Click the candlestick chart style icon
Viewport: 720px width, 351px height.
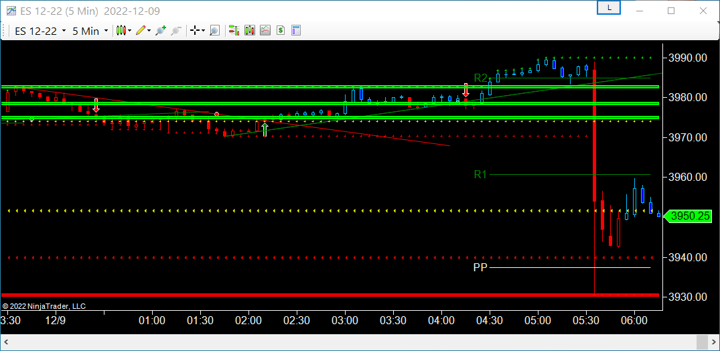coord(121,31)
